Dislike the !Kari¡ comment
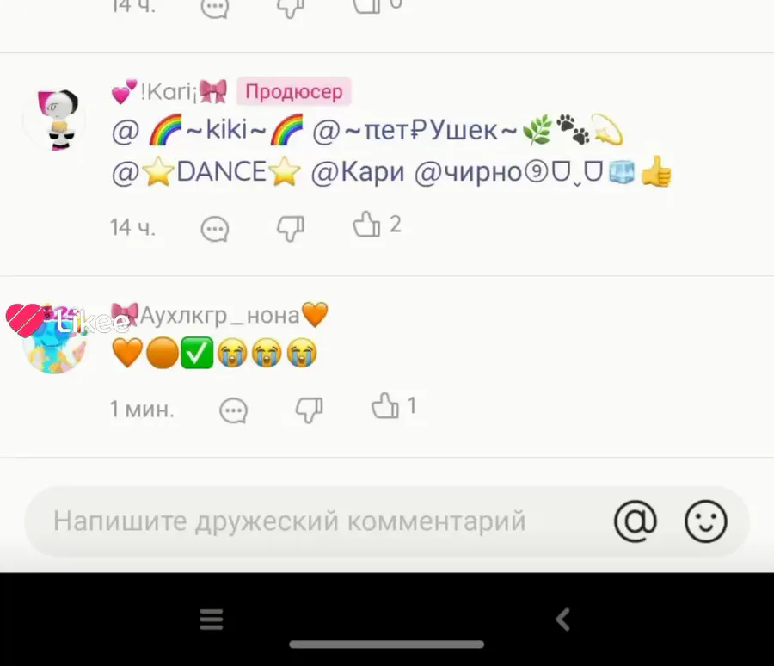Viewport: 774px width, 666px height. [x=291, y=228]
